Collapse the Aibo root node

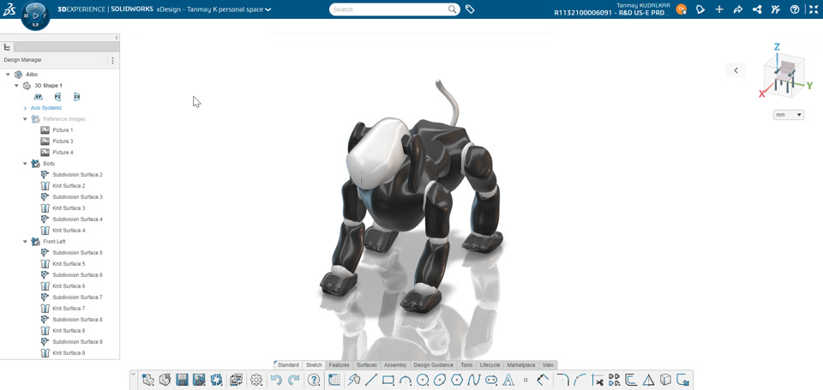[x=8, y=75]
